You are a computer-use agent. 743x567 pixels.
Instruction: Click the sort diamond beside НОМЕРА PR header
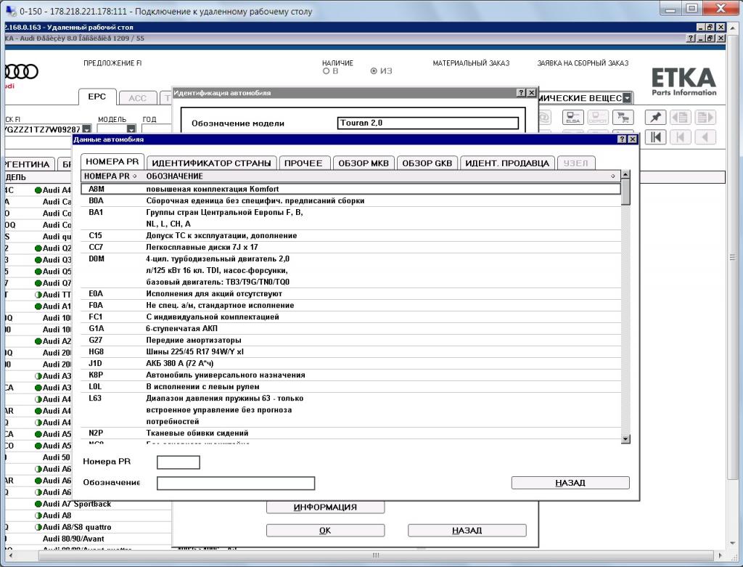[135, 176]
